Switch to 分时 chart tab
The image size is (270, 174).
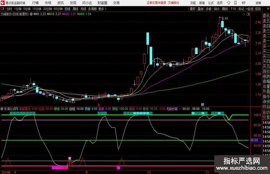point(9,9)
